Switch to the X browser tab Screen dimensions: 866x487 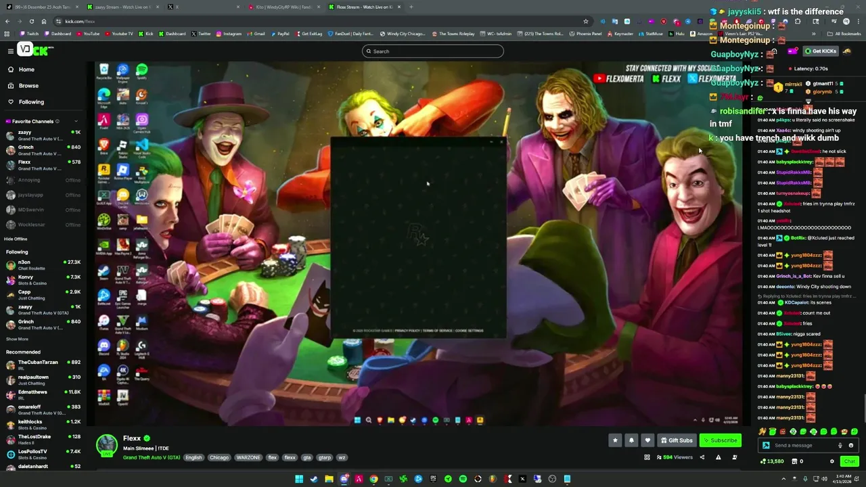pyautogui.click(x=203, y=7)
